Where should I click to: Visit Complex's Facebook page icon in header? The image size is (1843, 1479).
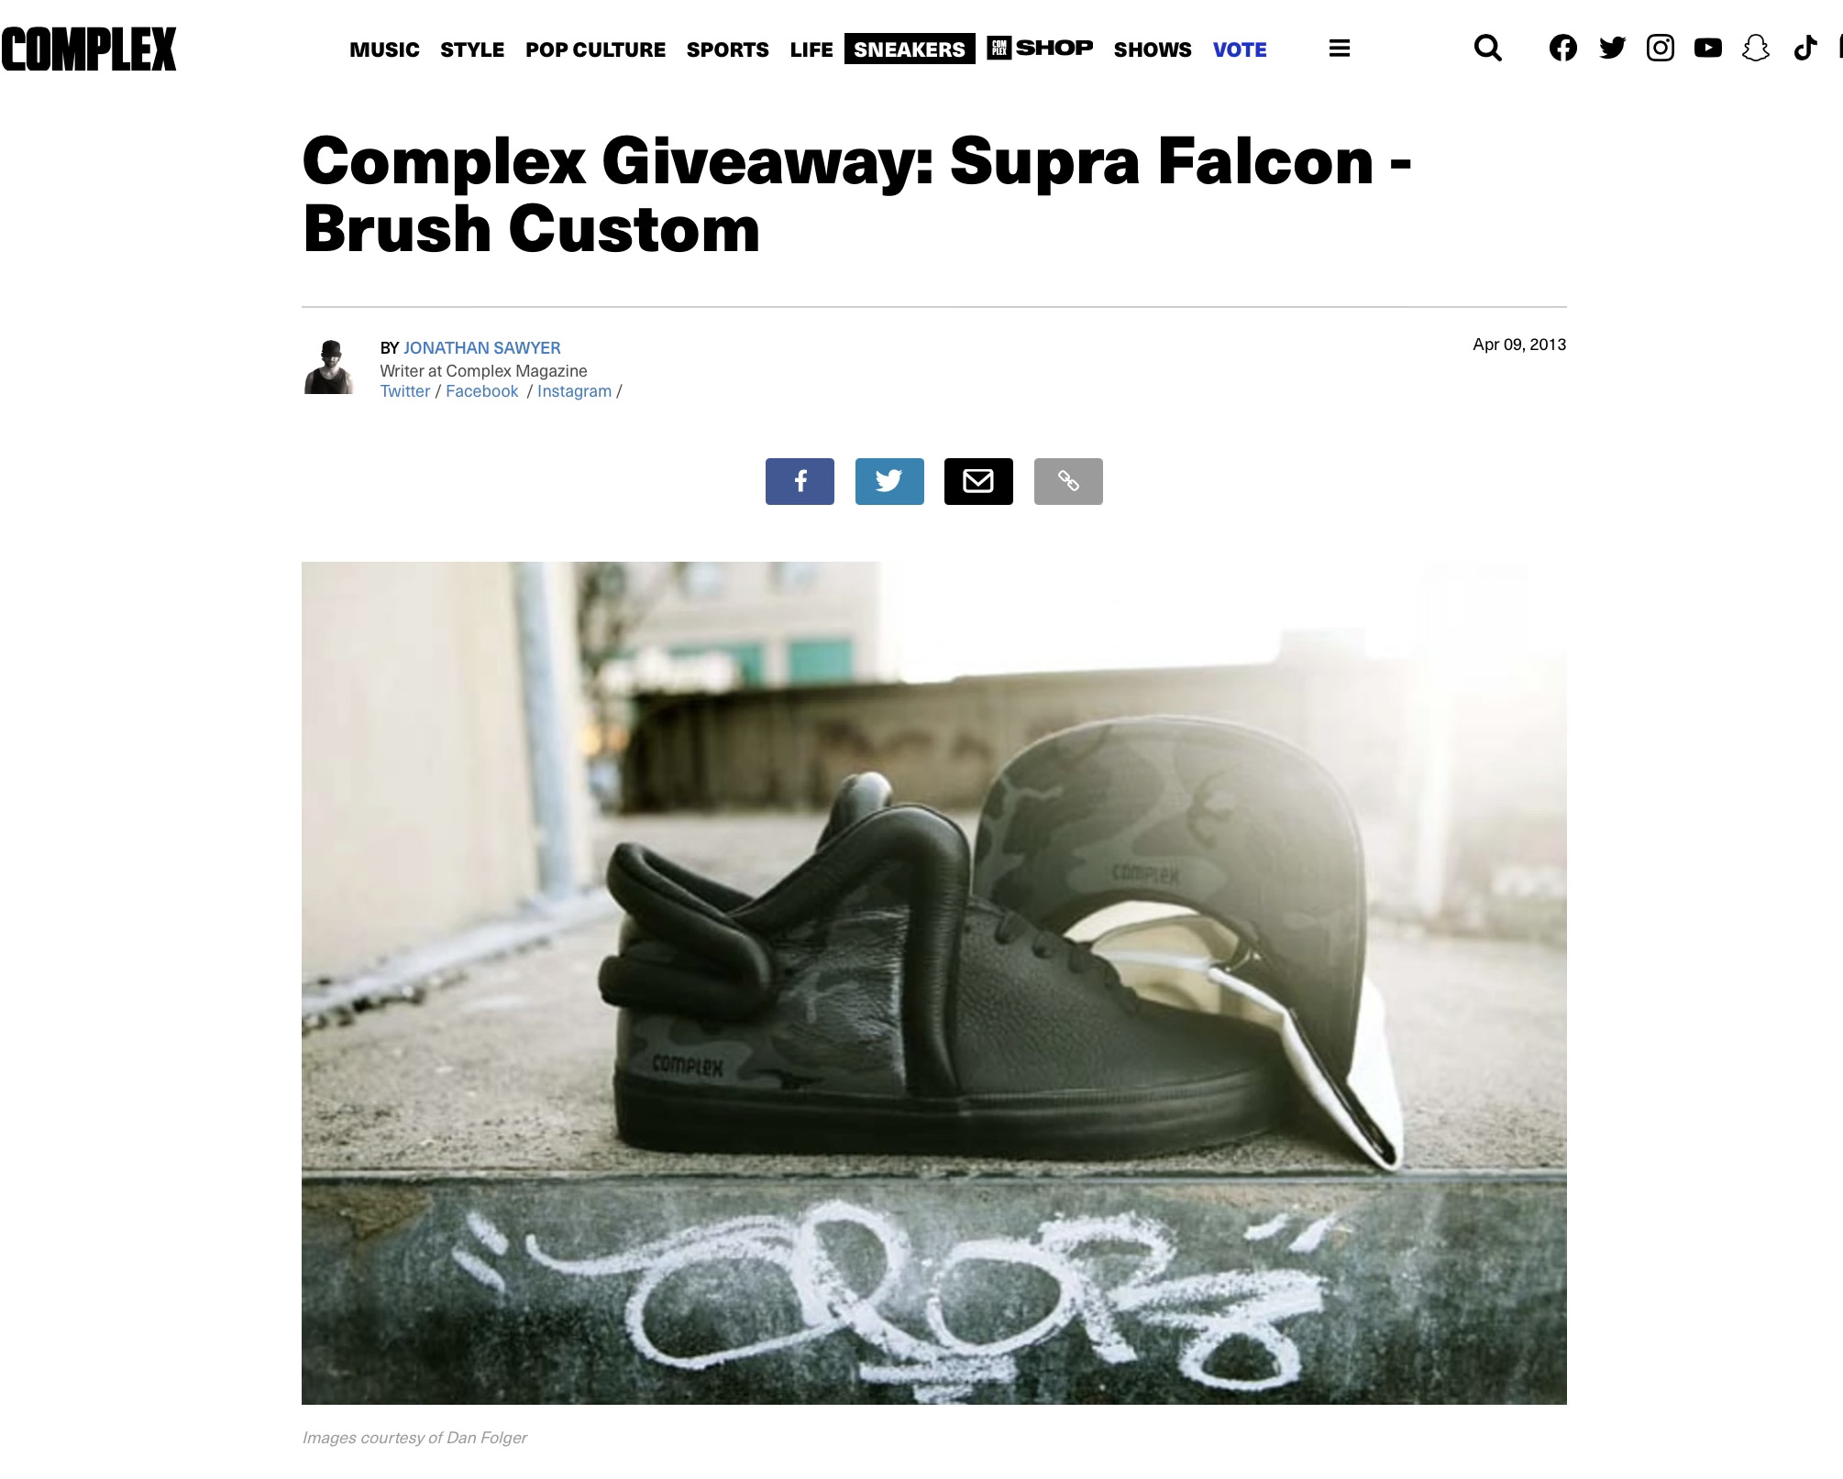click(x=1563, y=49)
